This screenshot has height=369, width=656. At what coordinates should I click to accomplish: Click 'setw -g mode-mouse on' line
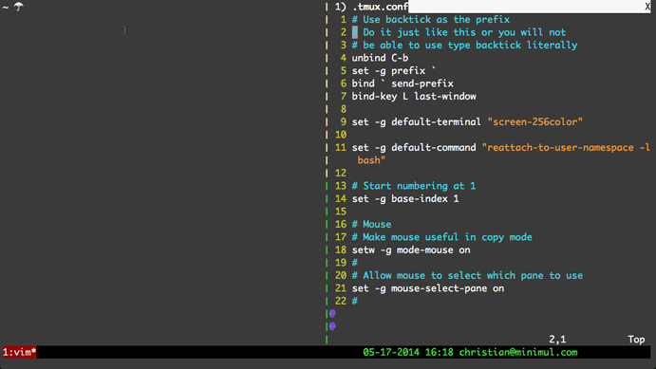click(411, 249)
